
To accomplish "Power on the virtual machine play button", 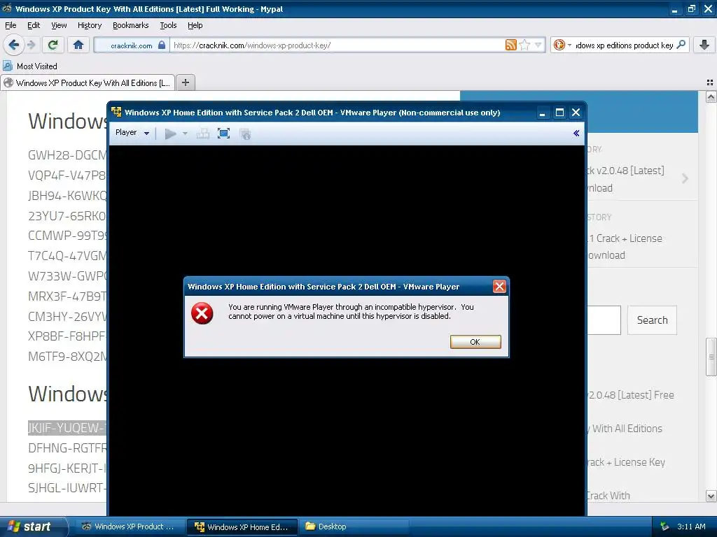I will pyautogui.click(x=170, y=134).
